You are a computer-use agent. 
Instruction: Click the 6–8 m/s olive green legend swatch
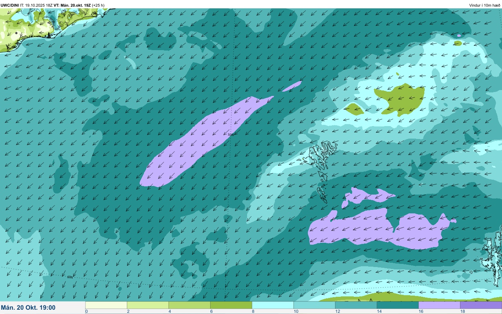231,305
